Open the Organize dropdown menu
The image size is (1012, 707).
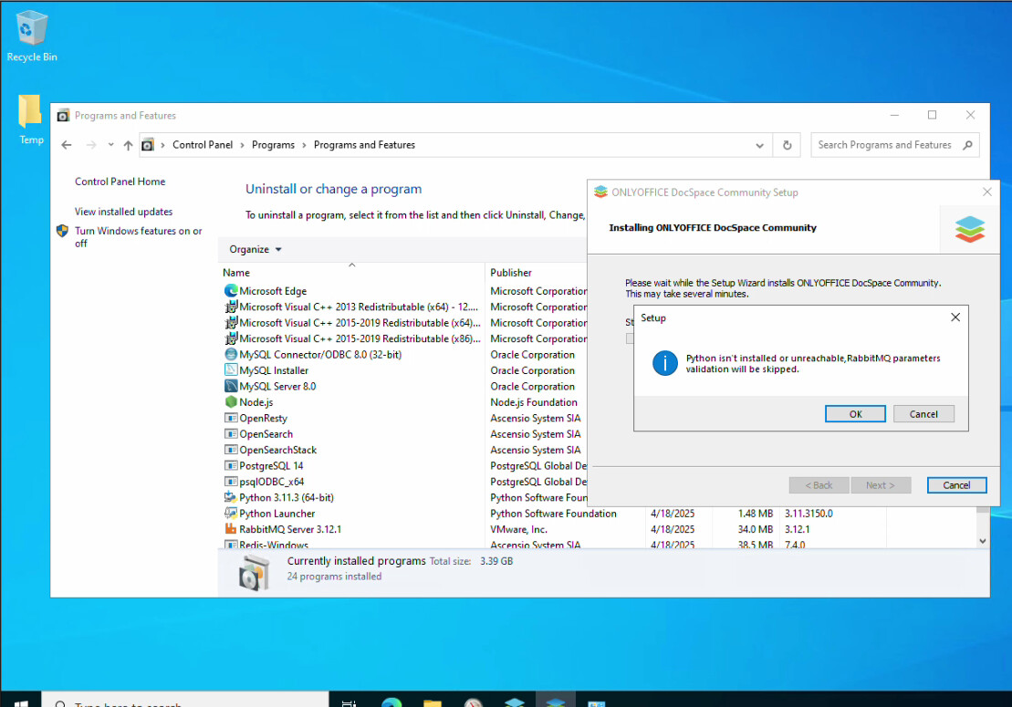click(x=256, y=249)
